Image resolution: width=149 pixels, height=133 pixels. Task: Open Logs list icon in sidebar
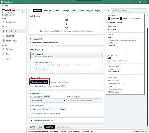(4, 54)
